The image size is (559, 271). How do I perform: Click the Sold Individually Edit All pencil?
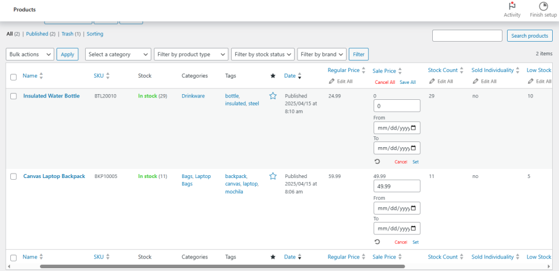tap(476, 82)
